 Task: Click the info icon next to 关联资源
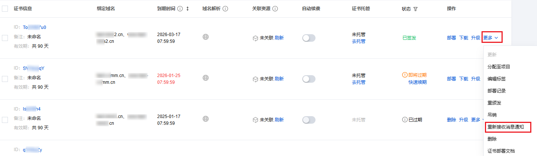click(x=275, y=9)
